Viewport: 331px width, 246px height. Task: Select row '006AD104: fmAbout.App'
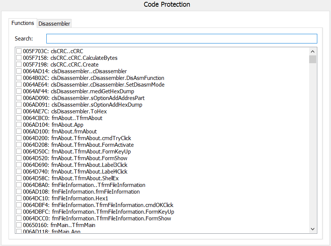53,125
